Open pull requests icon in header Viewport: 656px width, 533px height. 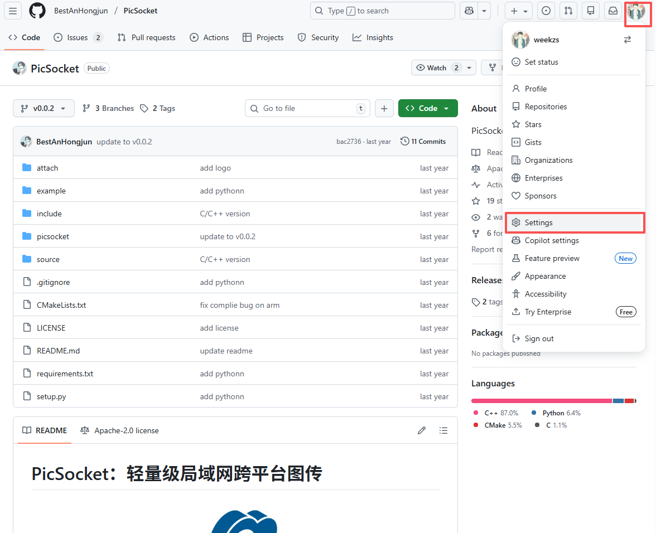tap(568, 11)
